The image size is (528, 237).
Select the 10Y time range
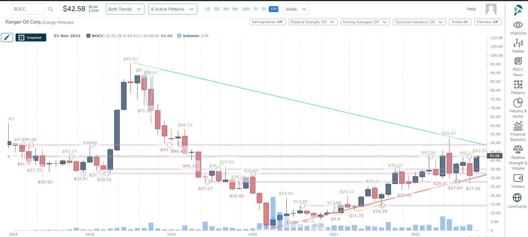pyautogui.click(x=274, y=9)
